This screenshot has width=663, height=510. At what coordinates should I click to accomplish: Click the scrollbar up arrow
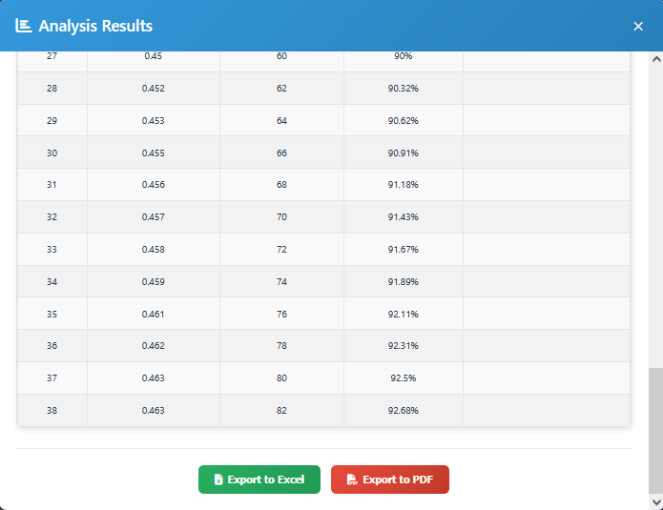(655, 60)
